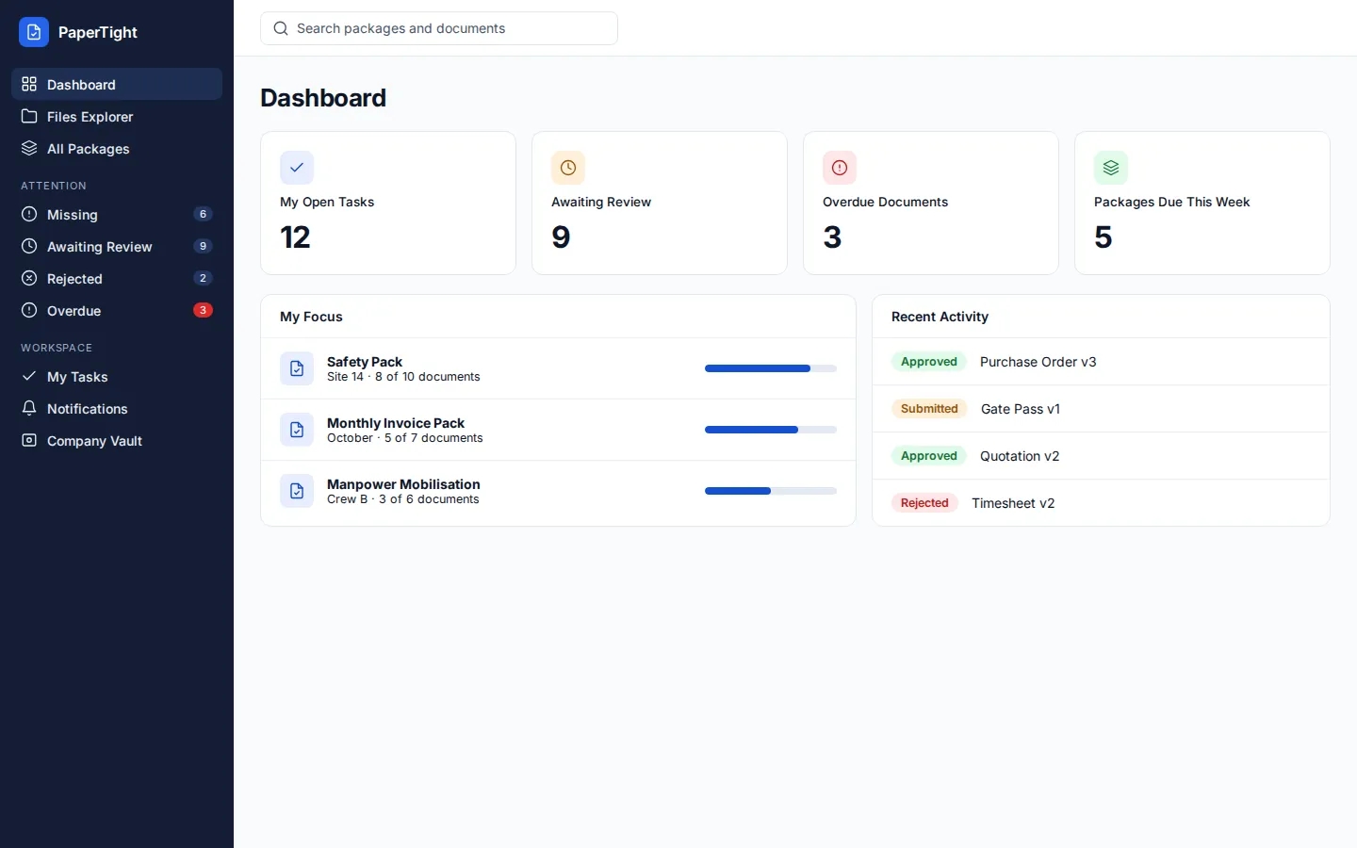The width and height of the screenshot is (1357, 848).
Task: Go to All Packages in sidebar
Action: (117, 148)
